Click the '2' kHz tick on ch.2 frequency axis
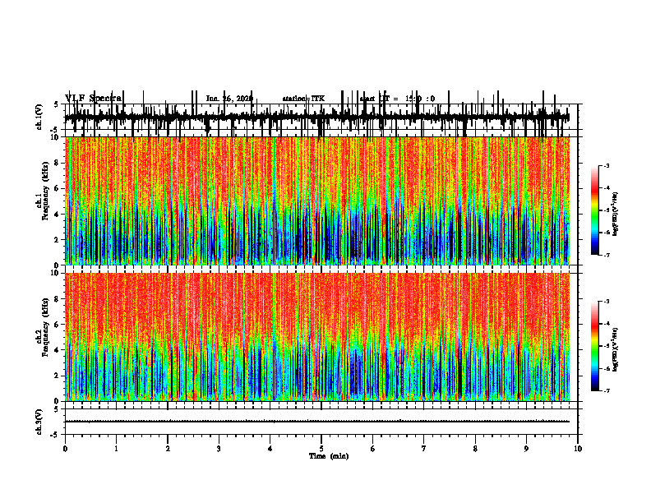The height and width of the screenshot is (503, 651). [x=58, y=376]
